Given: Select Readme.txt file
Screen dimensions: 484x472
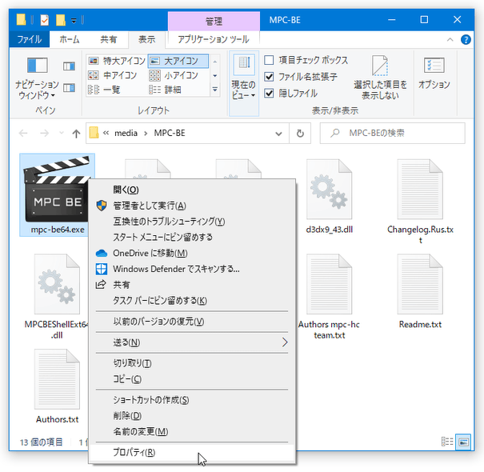Looking at the screenshot, I should click(x=420, y=291).
